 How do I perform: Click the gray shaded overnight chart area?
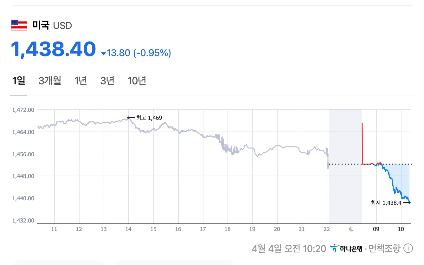pyautogui.click(x=345, y=190)
